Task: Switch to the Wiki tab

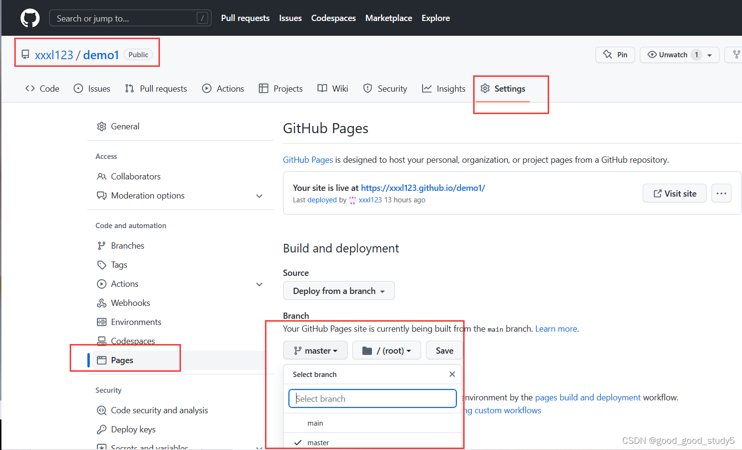Action: [x=333, y=89]
